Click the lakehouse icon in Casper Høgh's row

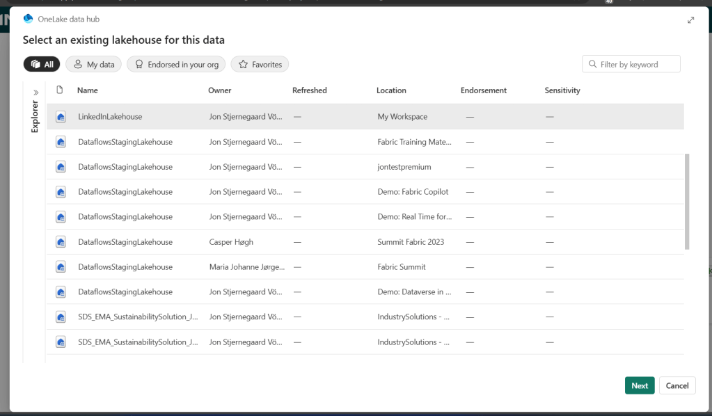(x=61, y=242)
